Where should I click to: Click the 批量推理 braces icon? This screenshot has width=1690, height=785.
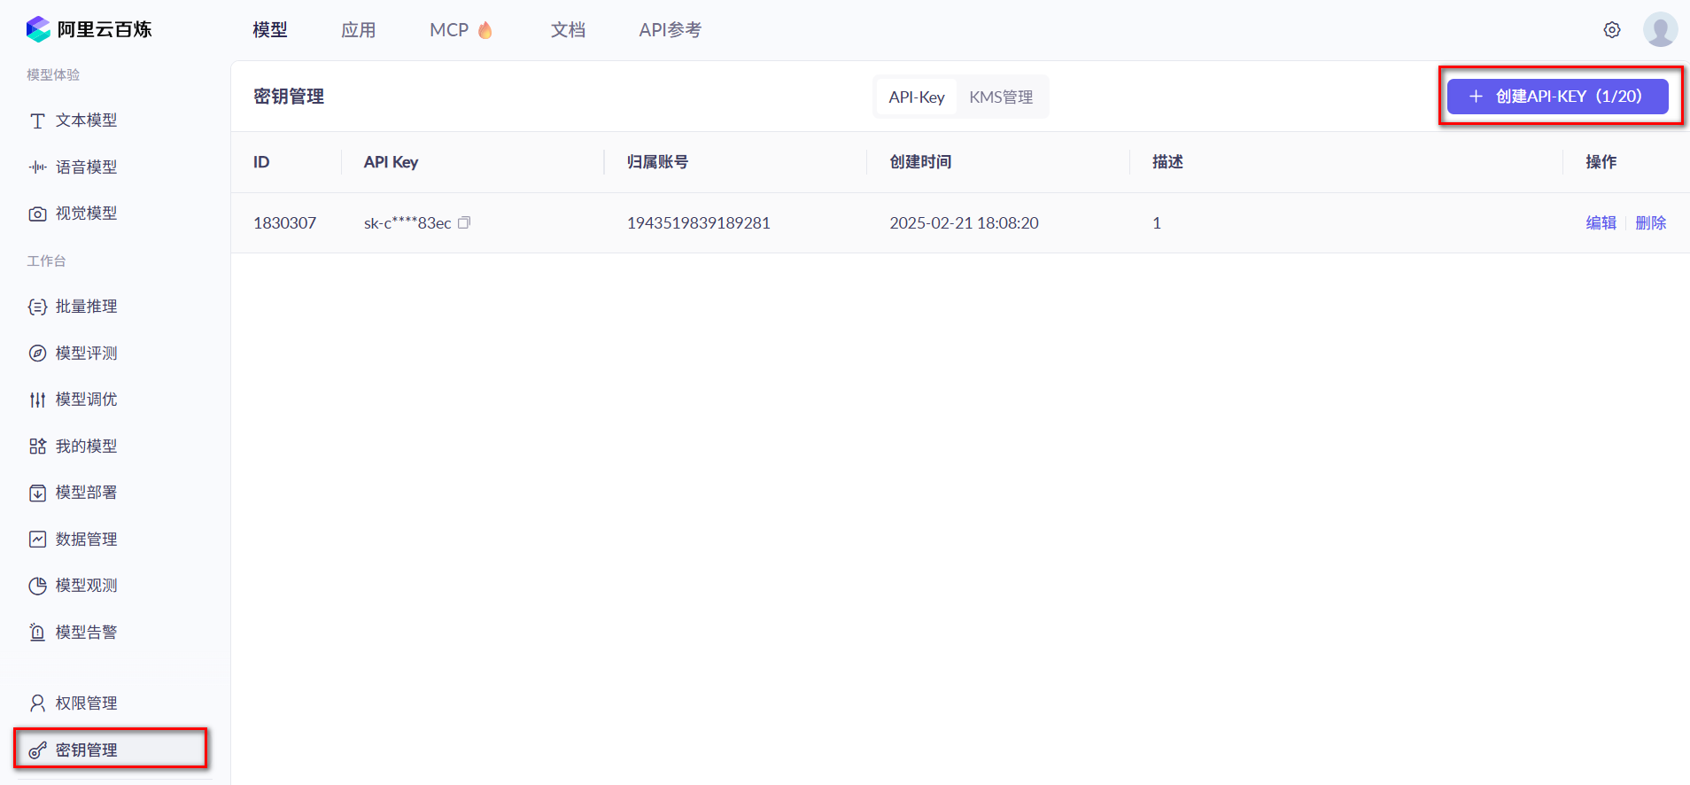click(37, 307)
